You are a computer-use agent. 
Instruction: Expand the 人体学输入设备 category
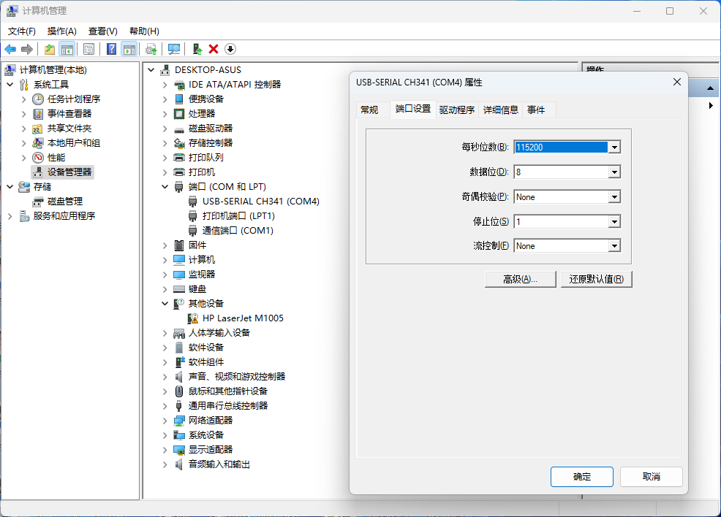click(x=165, y=333)
